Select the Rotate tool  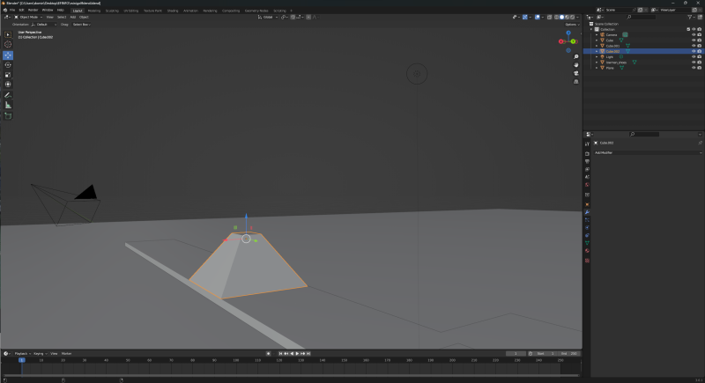coord(8,65)
